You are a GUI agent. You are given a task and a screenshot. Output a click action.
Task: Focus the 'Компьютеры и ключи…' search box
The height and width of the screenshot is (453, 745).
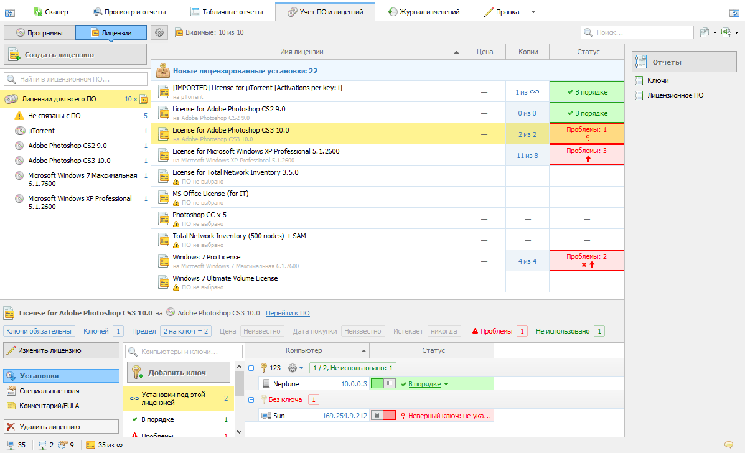(184, 352)
